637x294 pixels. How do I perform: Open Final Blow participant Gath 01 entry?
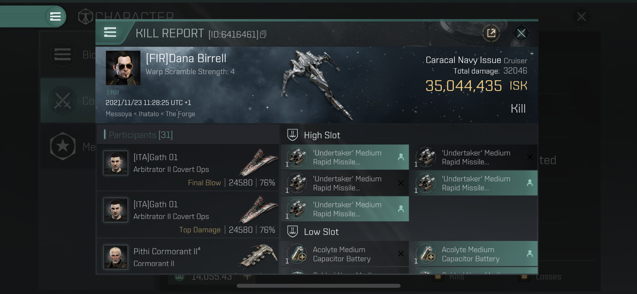coord(188,167)
